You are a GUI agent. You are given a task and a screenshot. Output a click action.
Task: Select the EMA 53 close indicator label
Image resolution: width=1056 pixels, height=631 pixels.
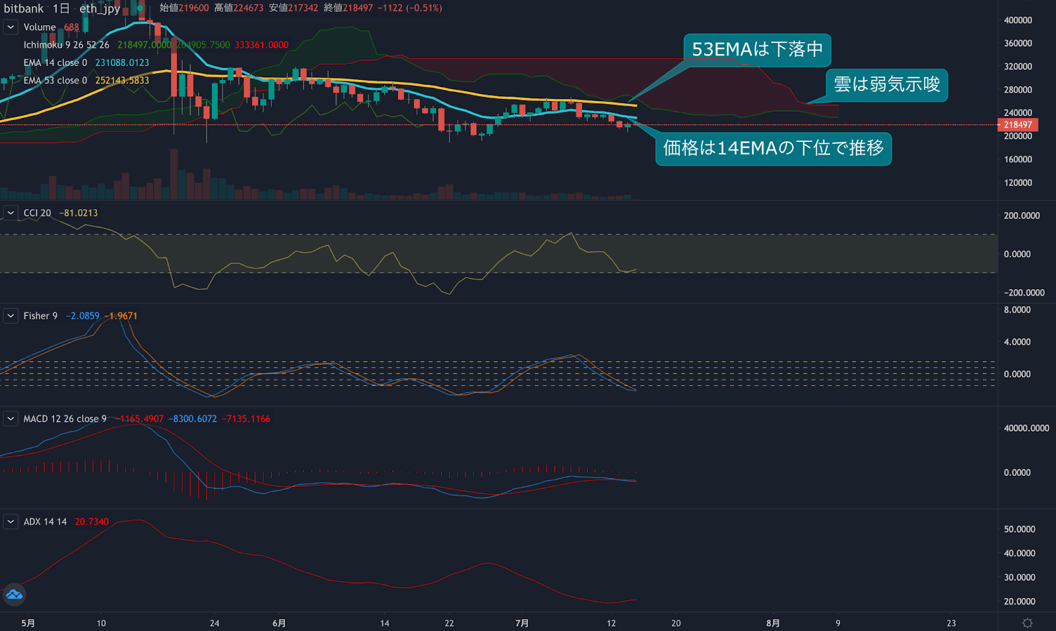click(x=56, y=80)
